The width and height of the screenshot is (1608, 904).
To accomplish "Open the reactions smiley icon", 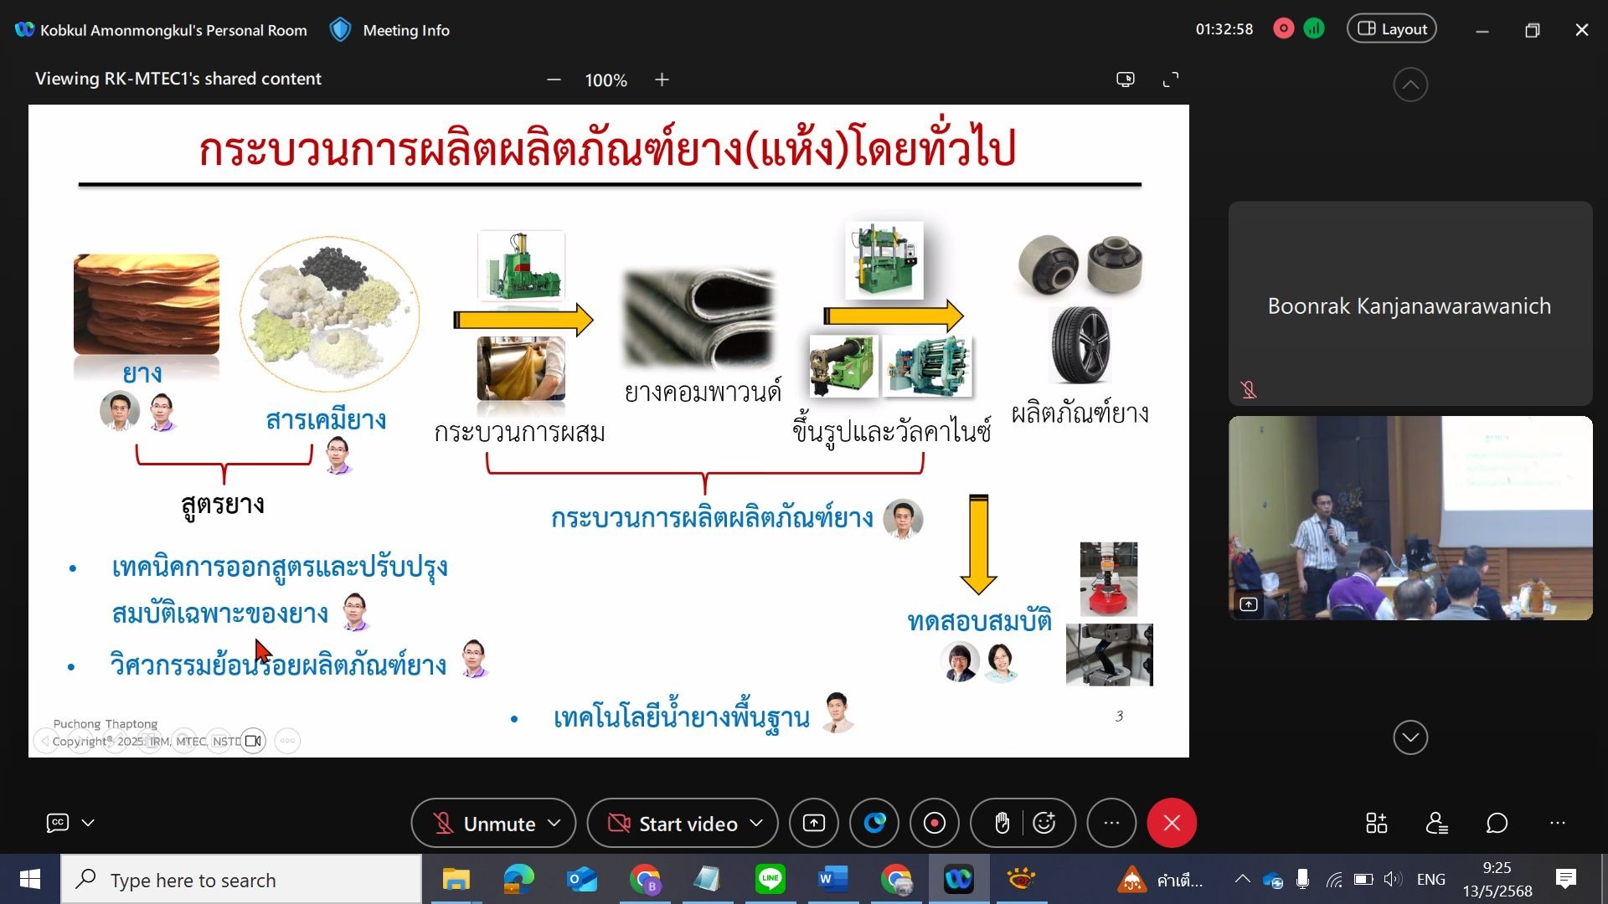I will click(x=1044, y=824).
